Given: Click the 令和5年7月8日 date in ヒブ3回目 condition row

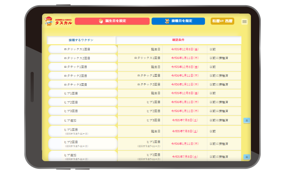Looking at the screenshot, I should point(185,120).
